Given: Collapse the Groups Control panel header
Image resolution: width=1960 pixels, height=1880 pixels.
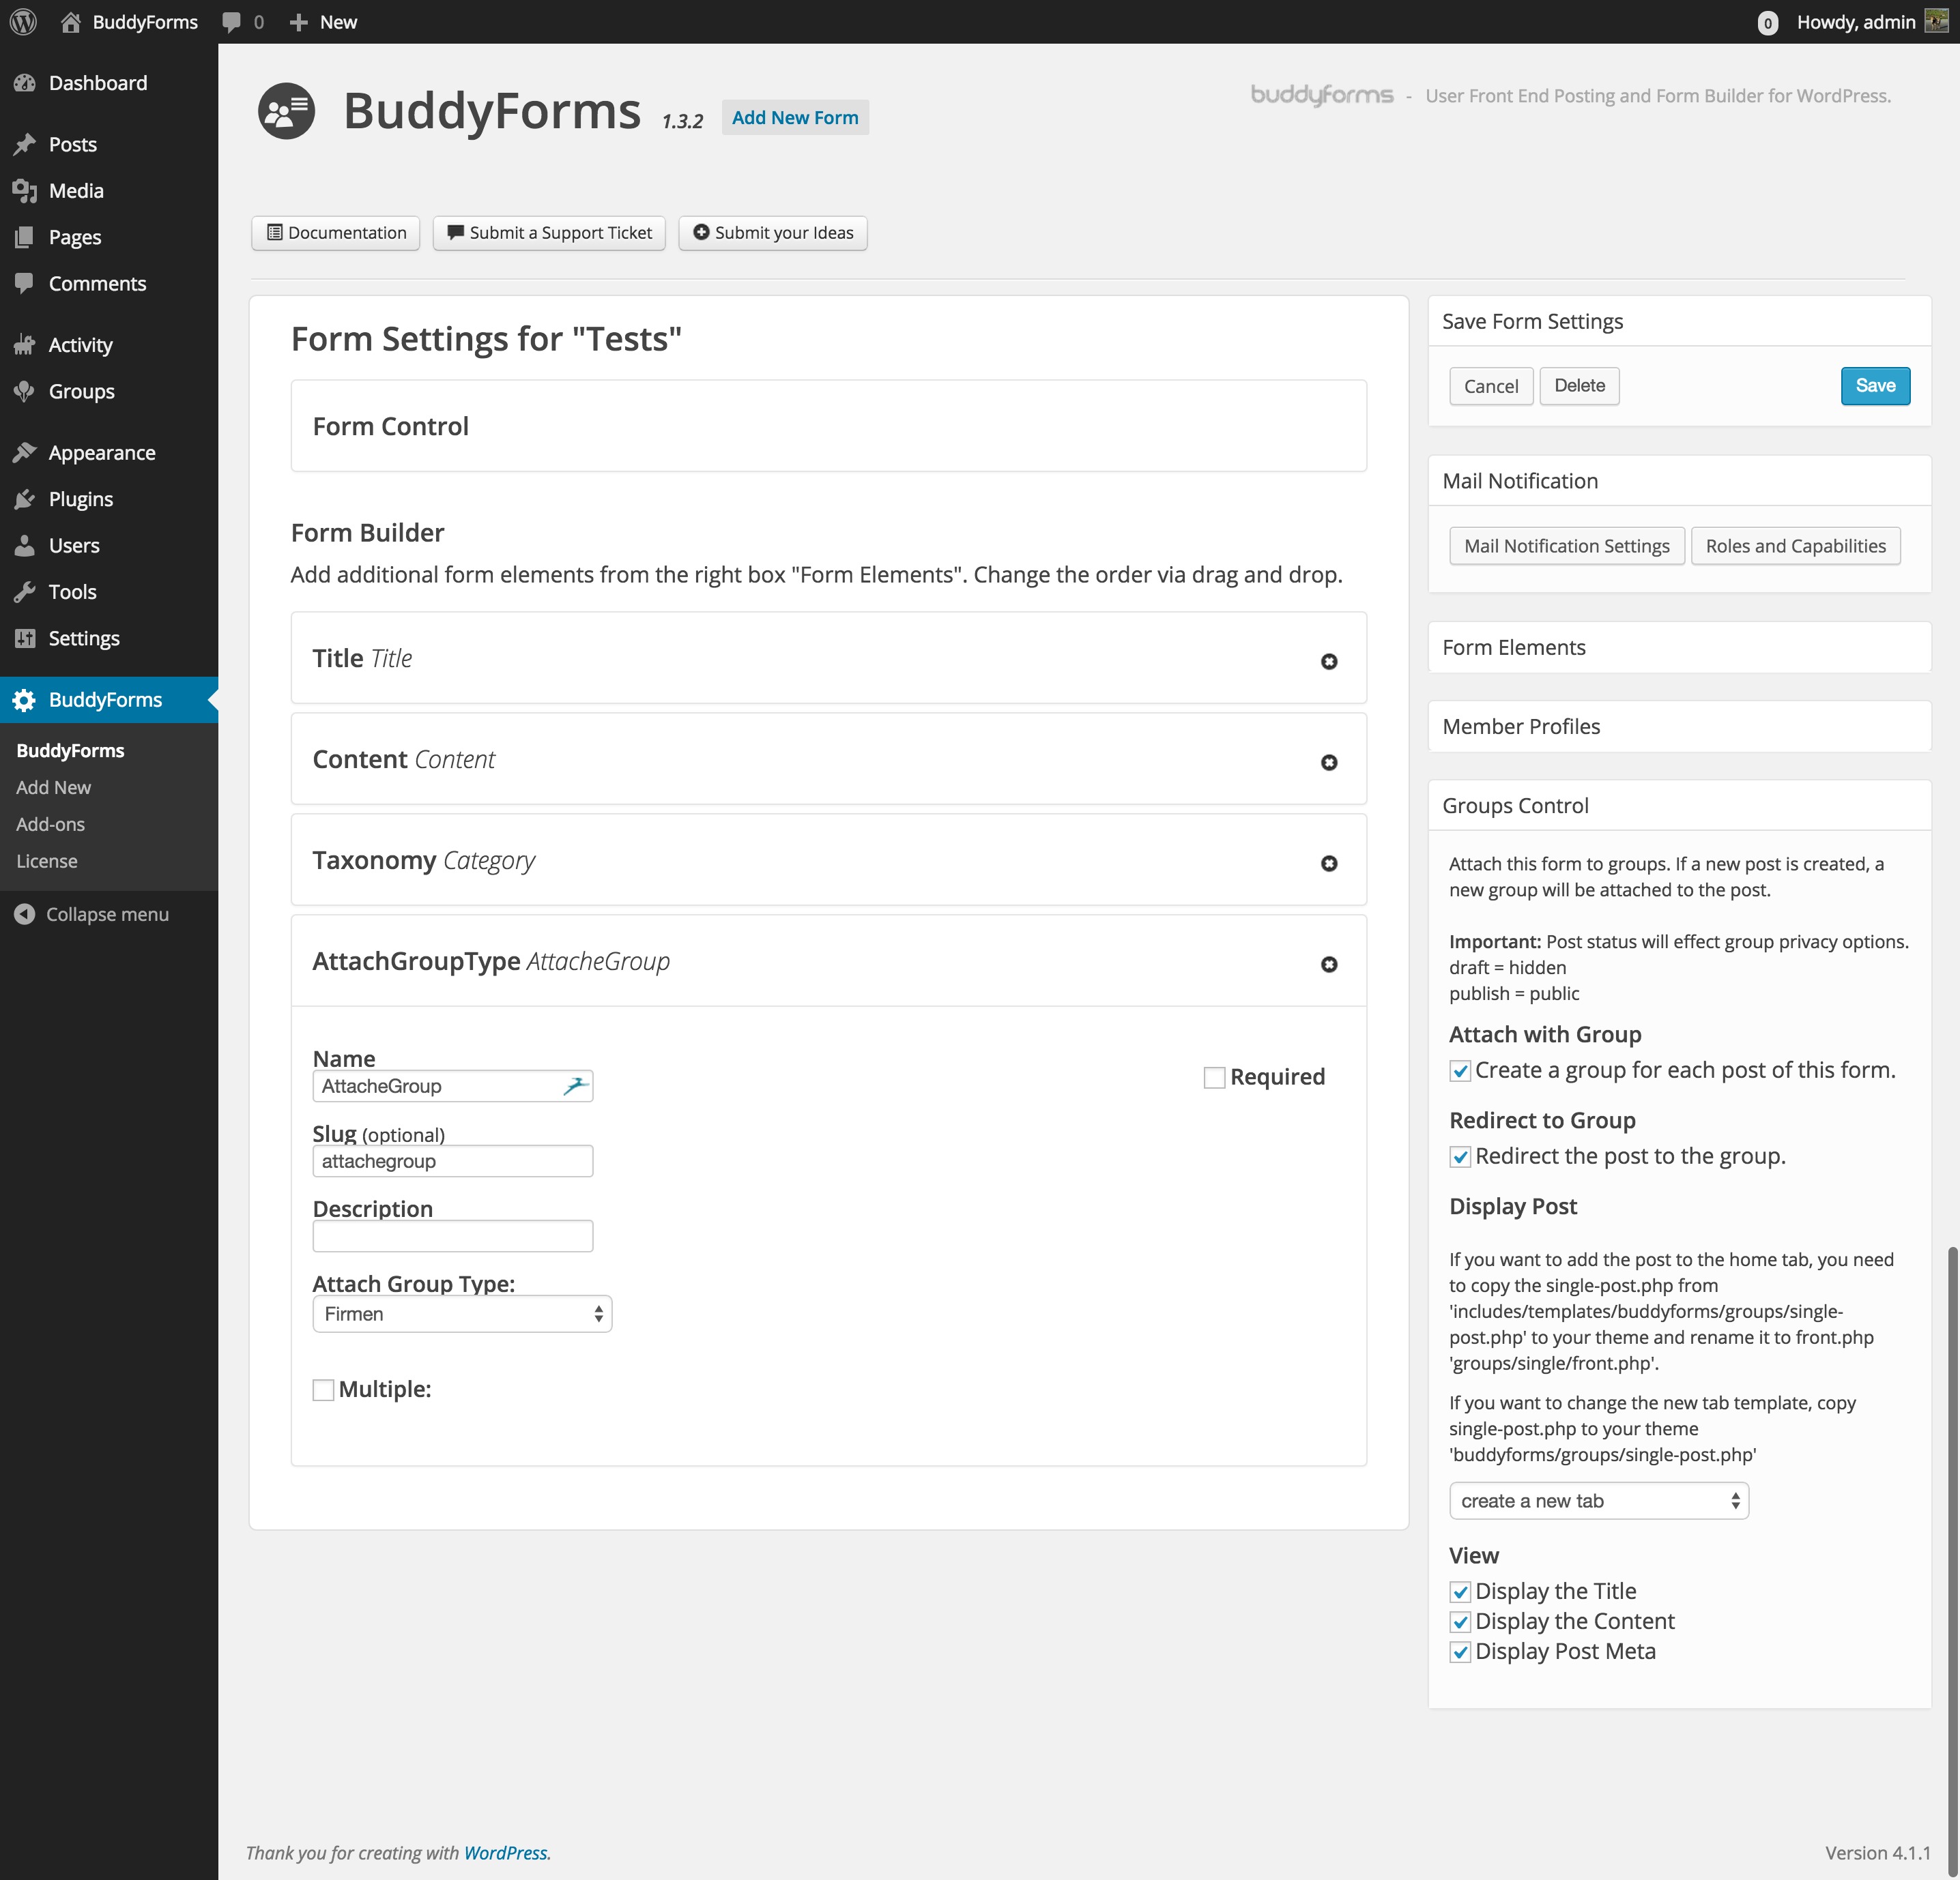Looking at the screenshot, I should (1679, 804).
